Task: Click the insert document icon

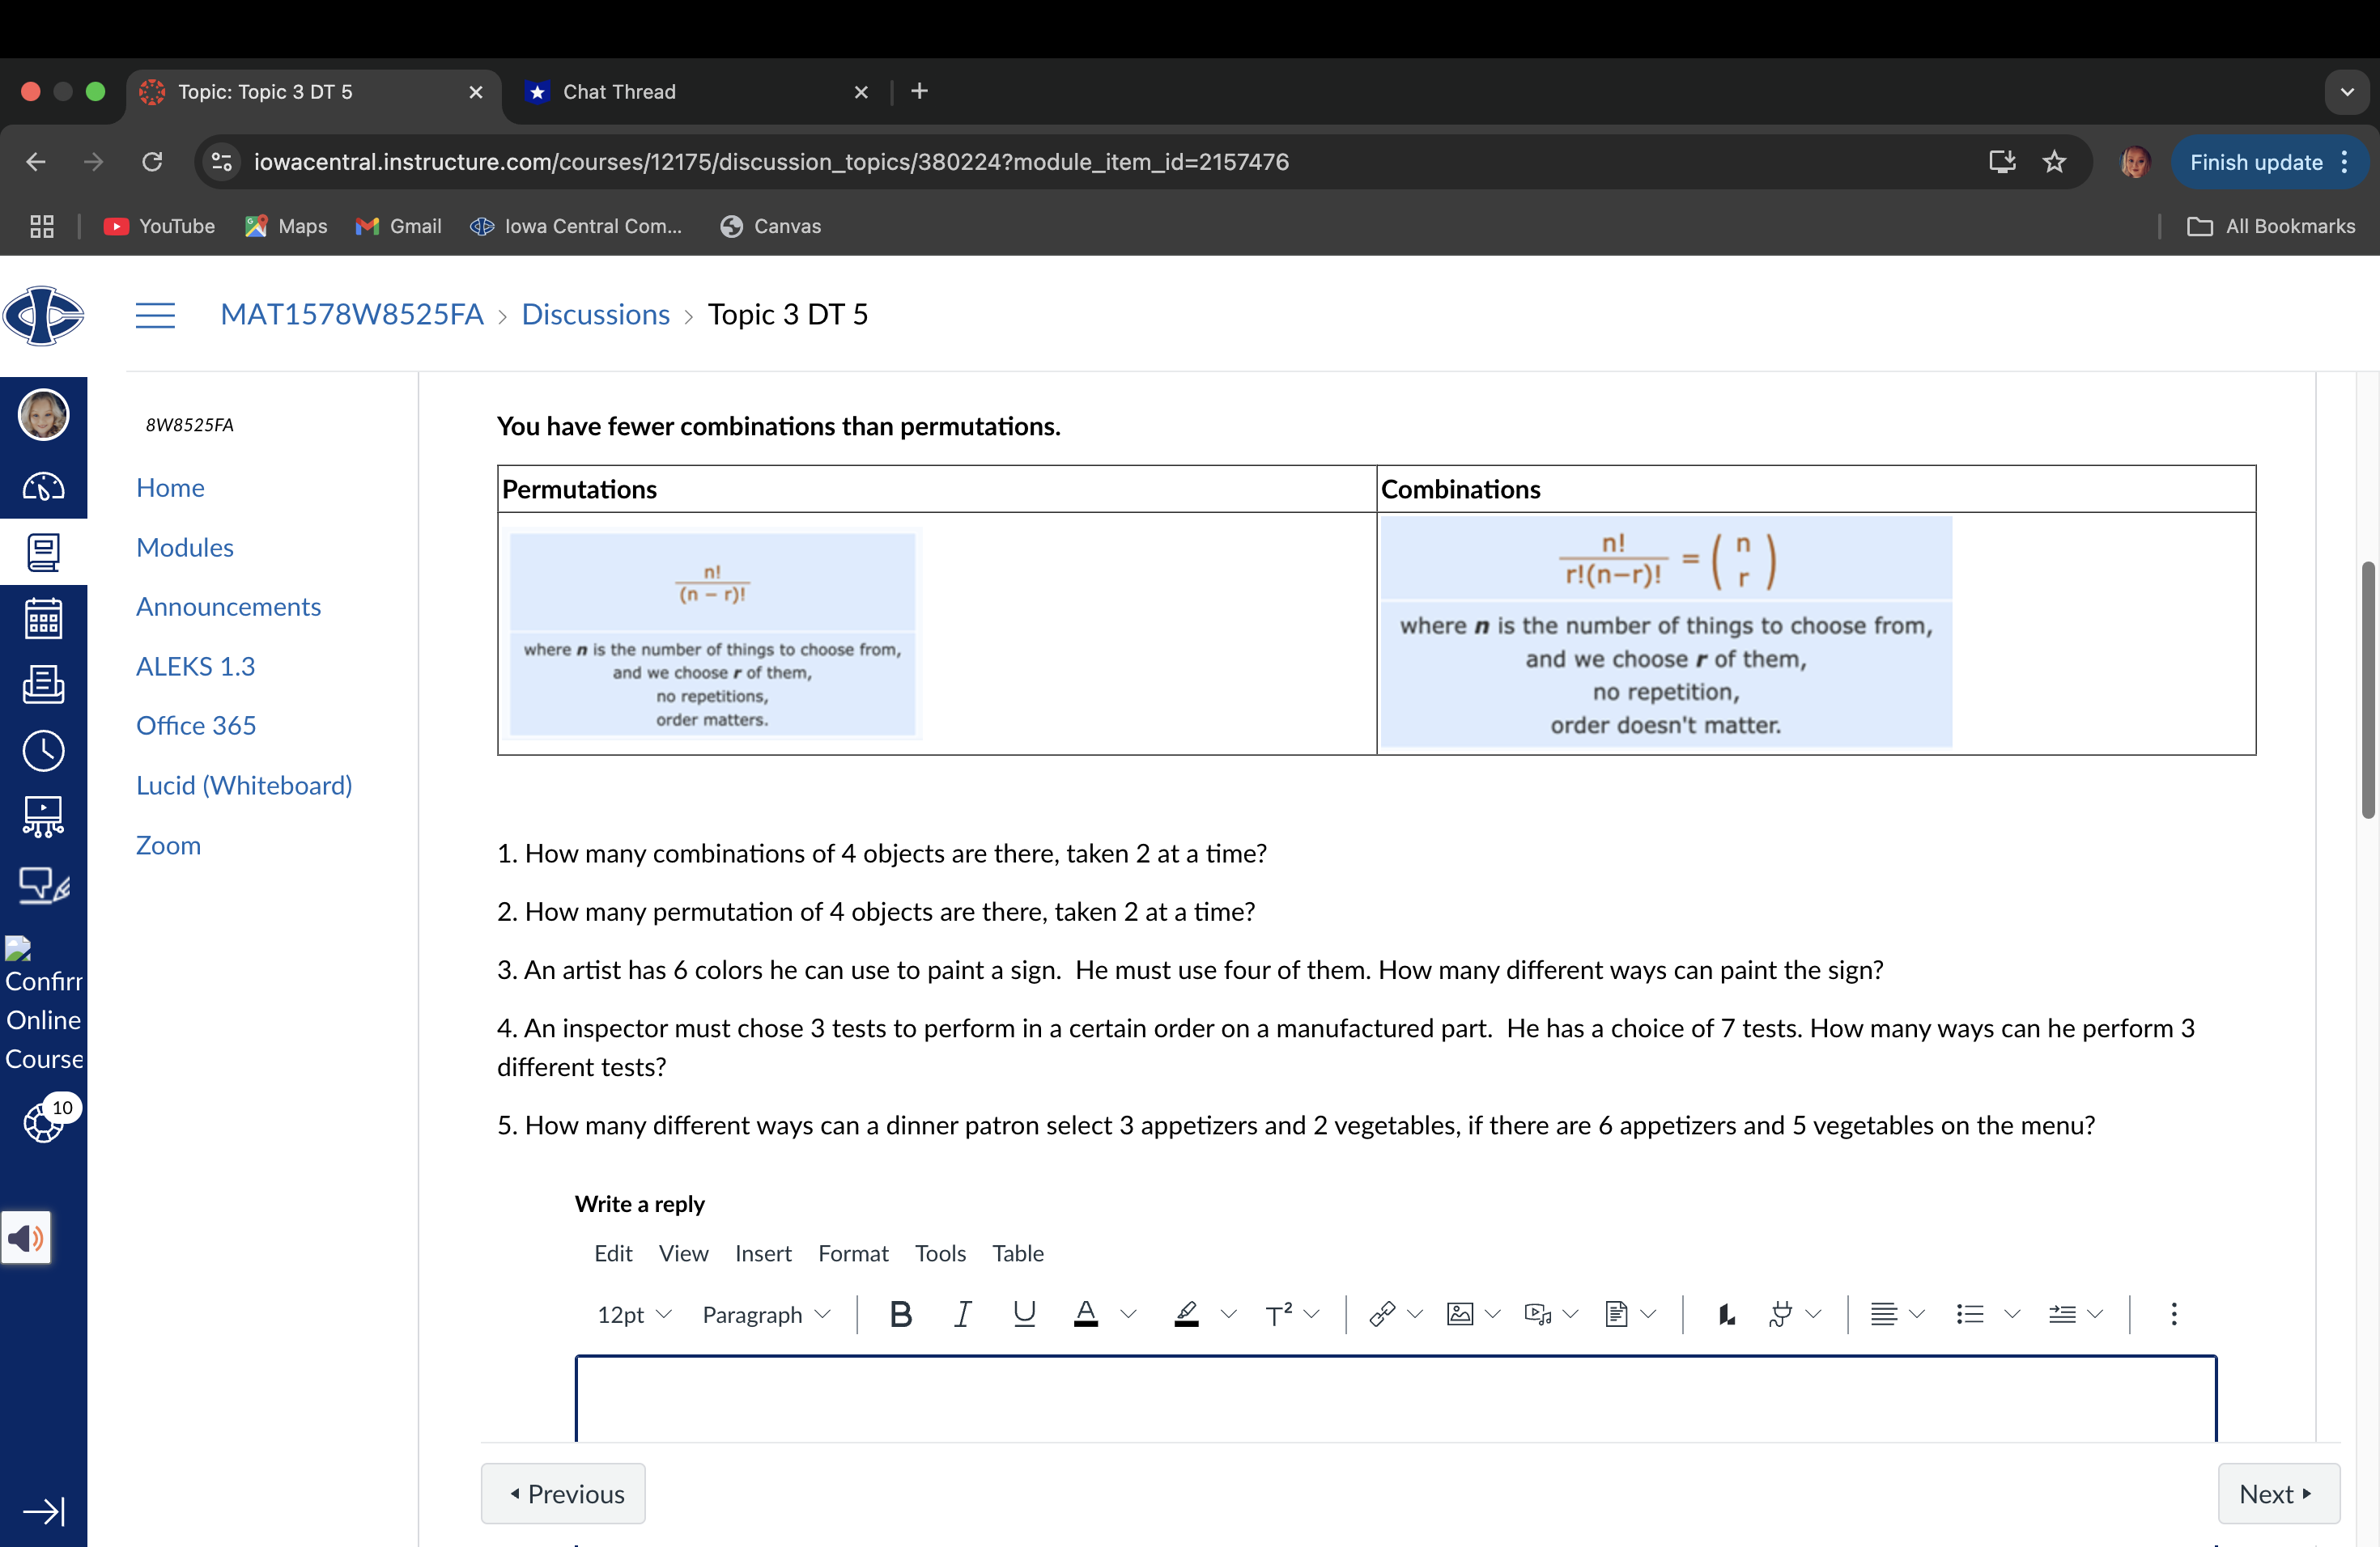Action: (1616, 1314)
